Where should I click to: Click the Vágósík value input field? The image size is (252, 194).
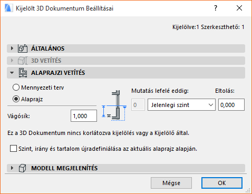84,116
